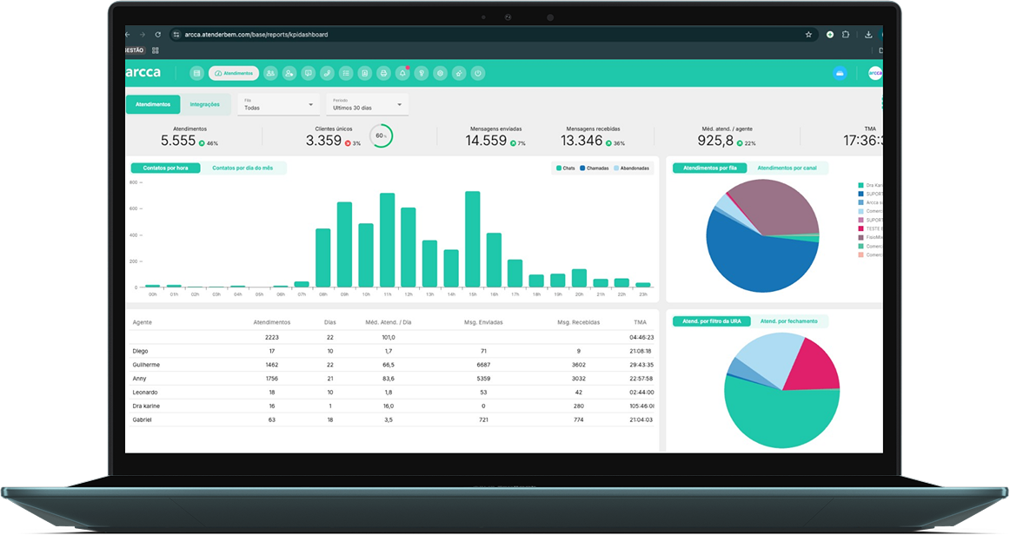Toggle Chamadas series in chart legend
Screen dimensions: 1010x535
coord(594,168)
